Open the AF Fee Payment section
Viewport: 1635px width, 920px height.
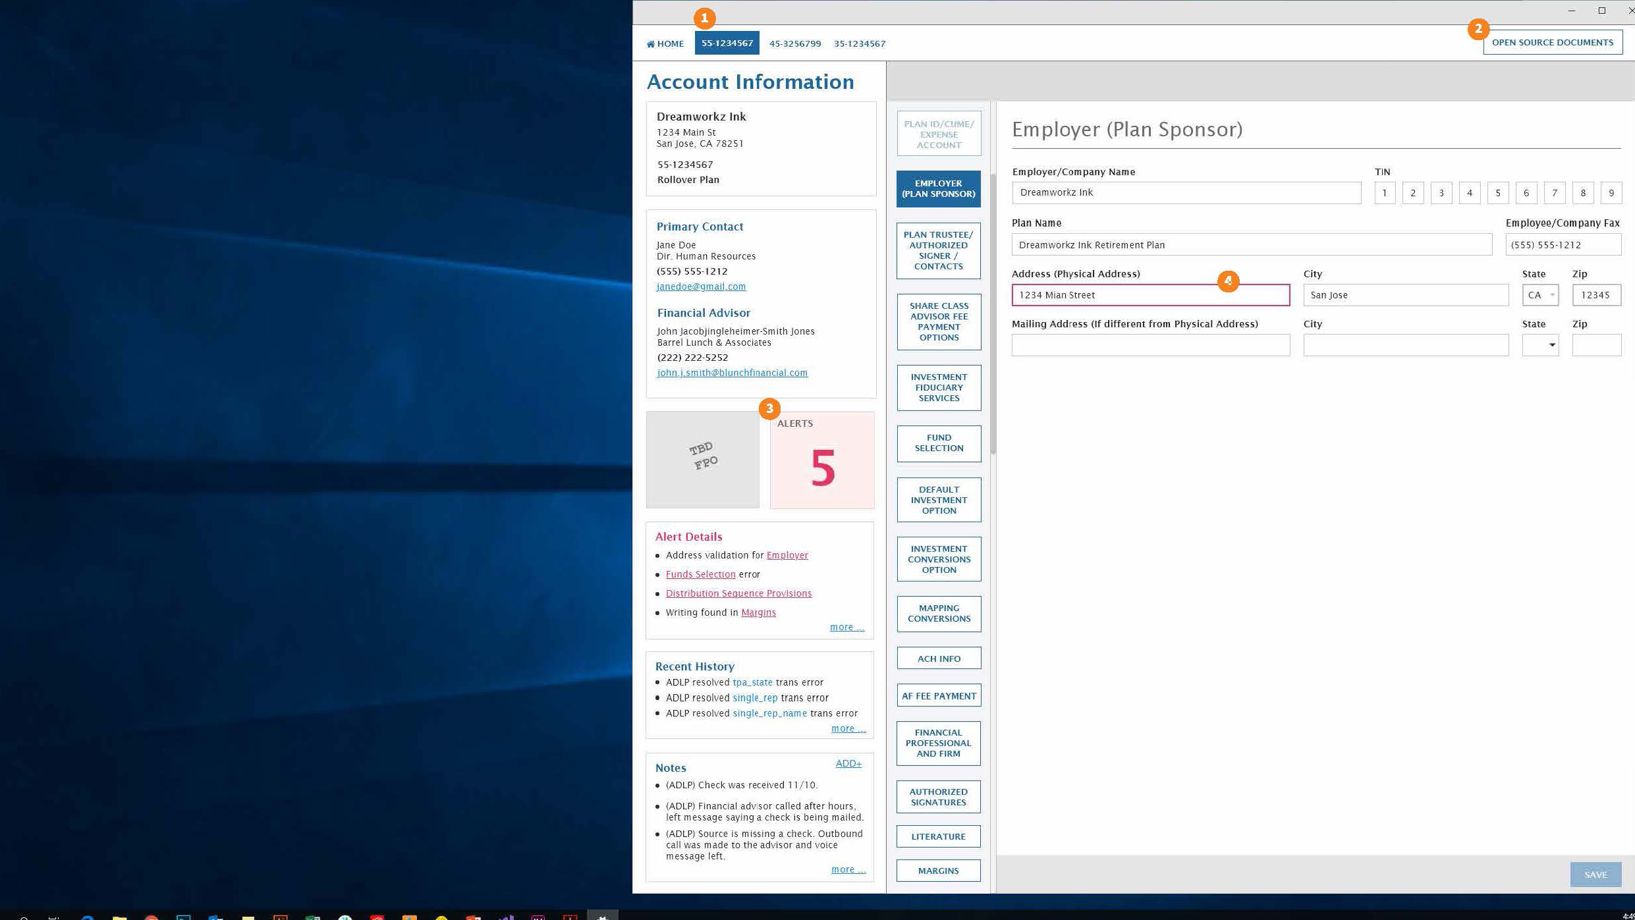click(939, 695)
